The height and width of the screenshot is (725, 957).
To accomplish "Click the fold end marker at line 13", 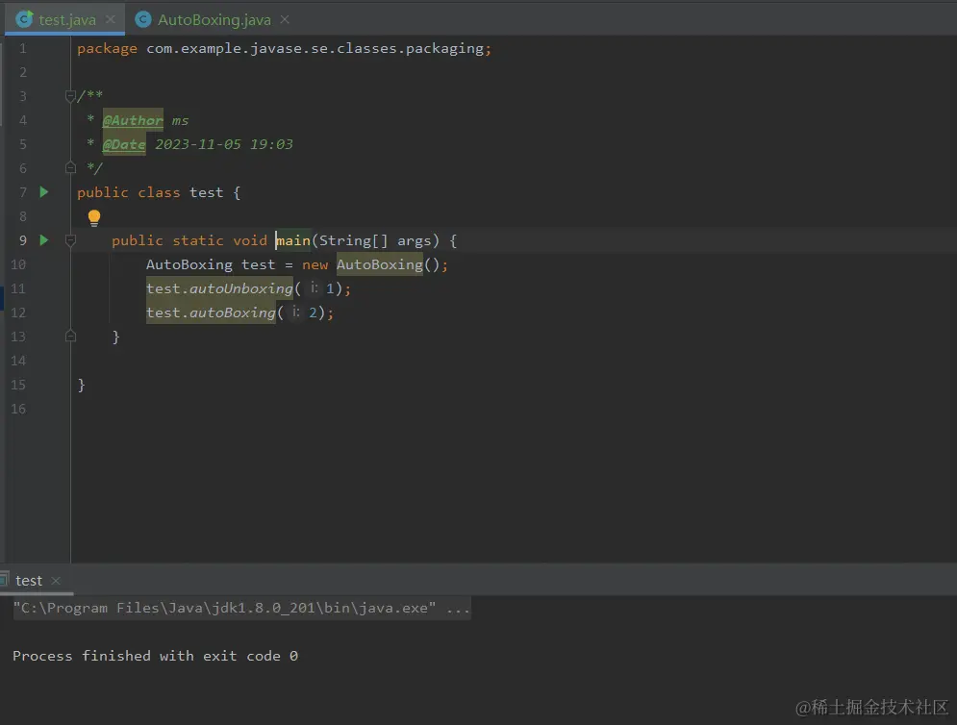I will tap(70, 337).
